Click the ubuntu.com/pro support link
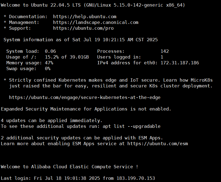The image size is (221, 182). click(x=83, y=28)
